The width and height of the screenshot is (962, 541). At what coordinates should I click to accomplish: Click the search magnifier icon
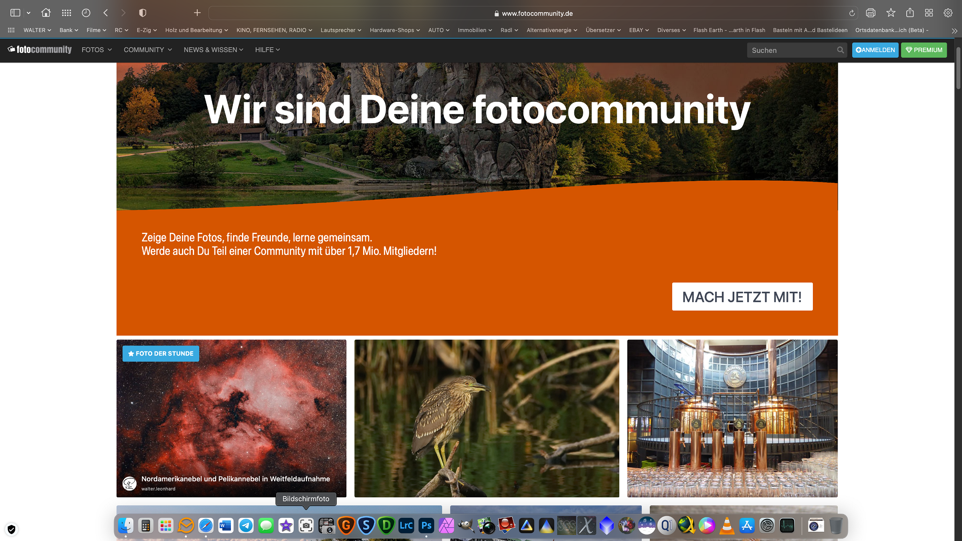[840, 50]
